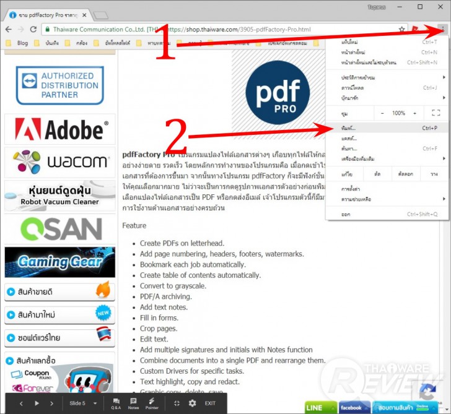This screenshot has height=414, width=451.
Task: Click the 'Convert to grayscale.' bullet
Action: click(x=173, y=286)
